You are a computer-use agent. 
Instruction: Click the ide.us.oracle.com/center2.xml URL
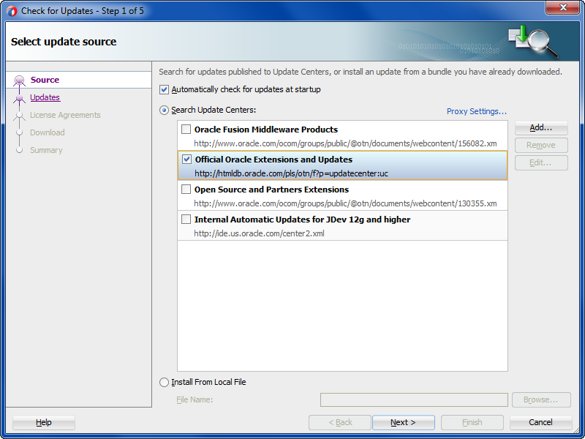[x=259, y=233]
